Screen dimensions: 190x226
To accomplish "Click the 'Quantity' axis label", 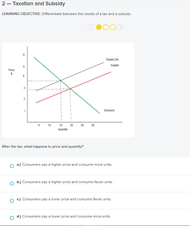I will click(63, 129).
